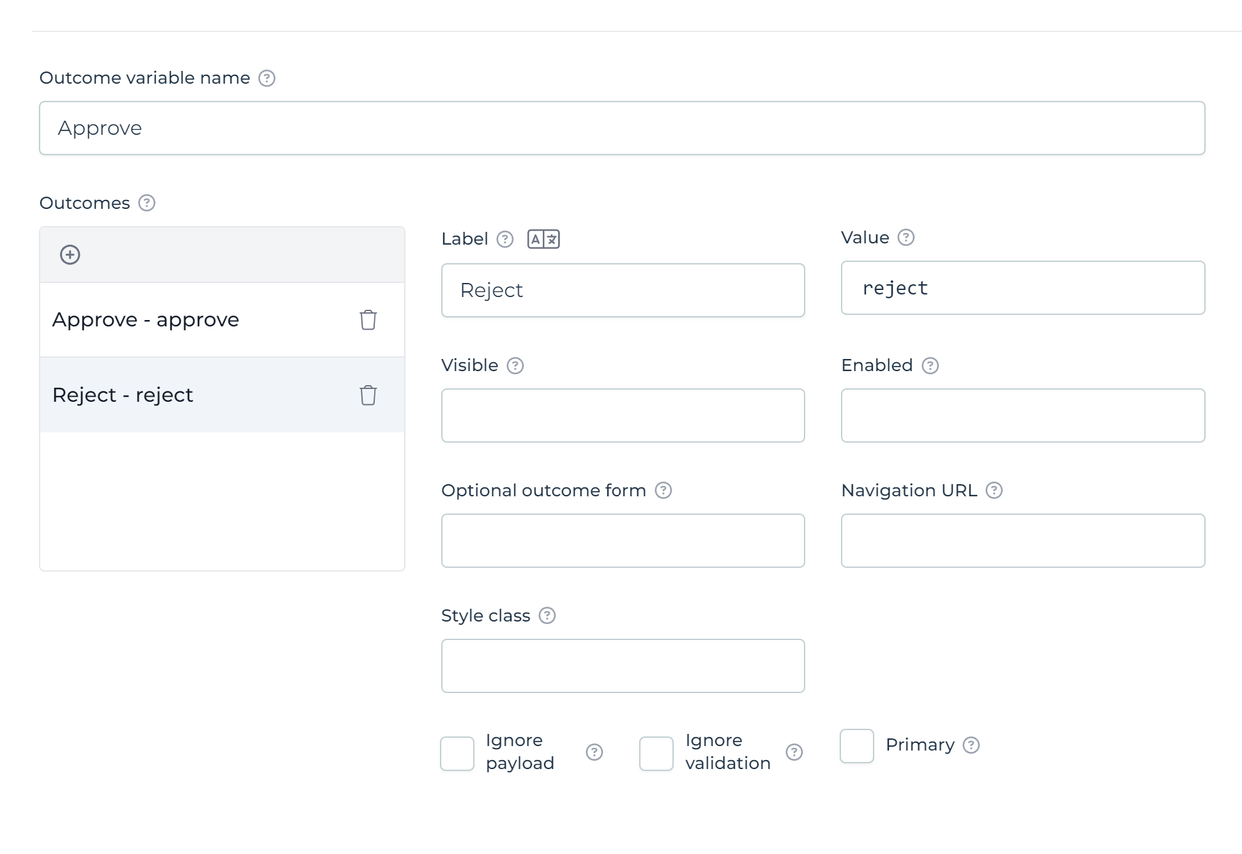The width and height of the screenshot is (1242, 854).
Task: Click the Navigation URL input box
Action: 1022,540
